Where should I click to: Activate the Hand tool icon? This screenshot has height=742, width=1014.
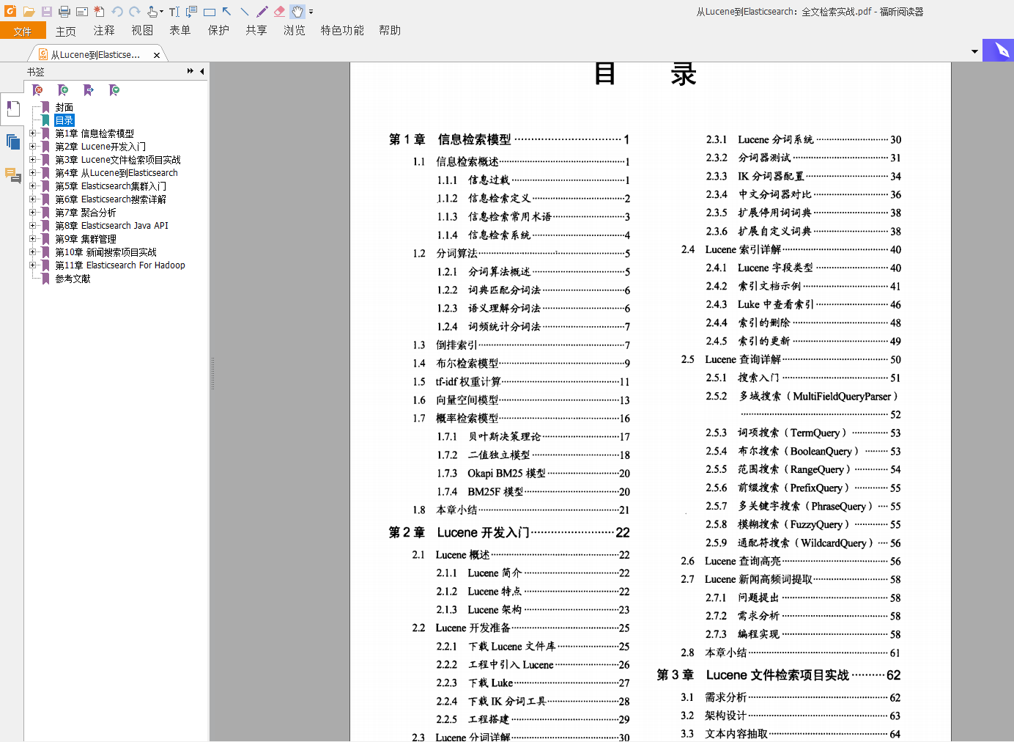(x=297, y=12)
